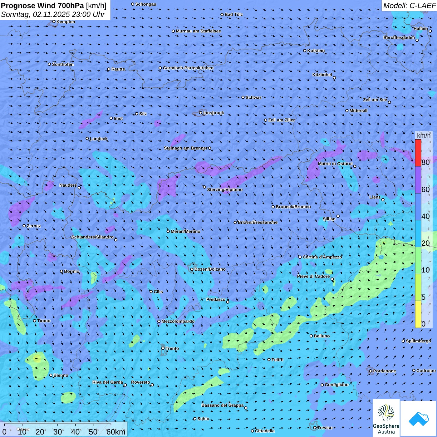Click the 'Meran/Merano' town label
The image size is (437, 437).
(x=185, y=231)
